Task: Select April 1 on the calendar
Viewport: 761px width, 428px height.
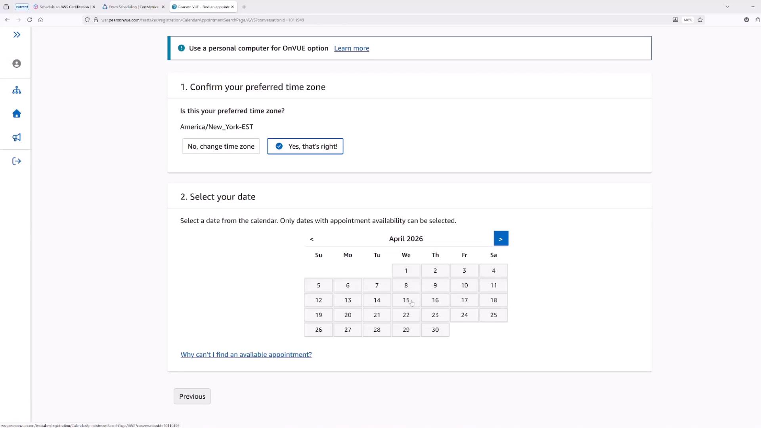Action: (x=406, y=271)
